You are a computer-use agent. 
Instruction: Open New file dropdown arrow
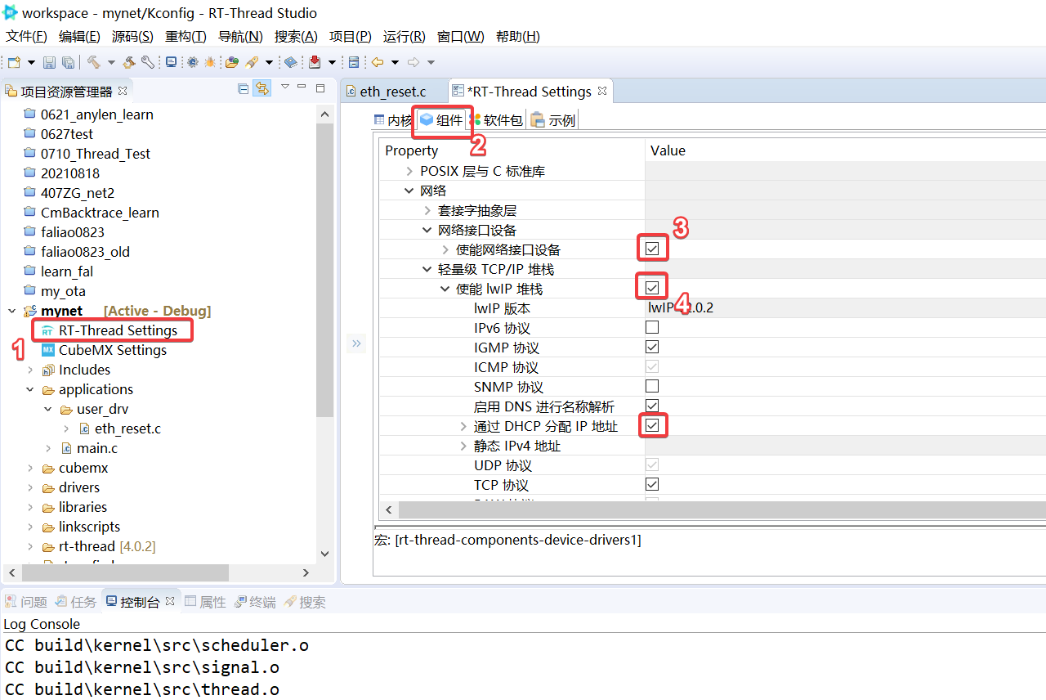click(x=31, y=62)
